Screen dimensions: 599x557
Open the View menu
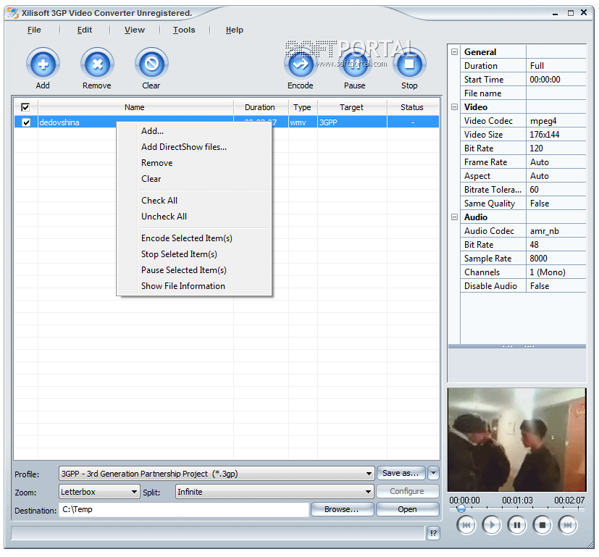click(135, 30)
